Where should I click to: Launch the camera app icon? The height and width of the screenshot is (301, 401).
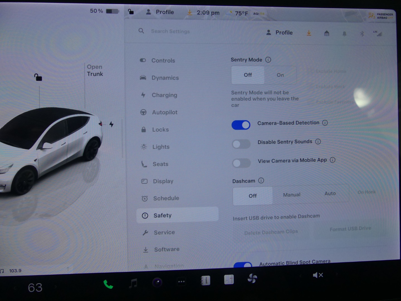(157, 282)
